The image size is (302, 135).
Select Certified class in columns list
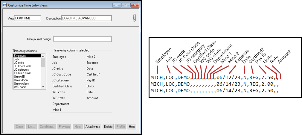(x=27, y=73)
